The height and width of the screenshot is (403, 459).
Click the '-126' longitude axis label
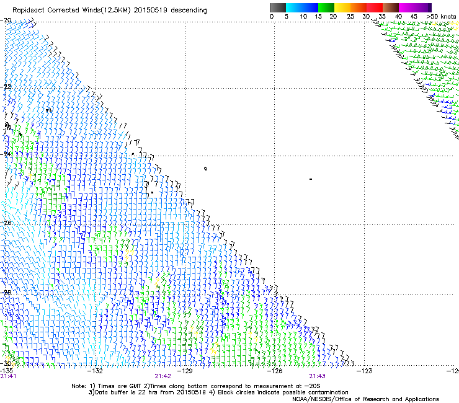275,371
